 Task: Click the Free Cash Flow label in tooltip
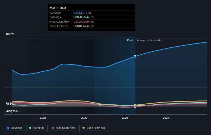pos(60,22)
